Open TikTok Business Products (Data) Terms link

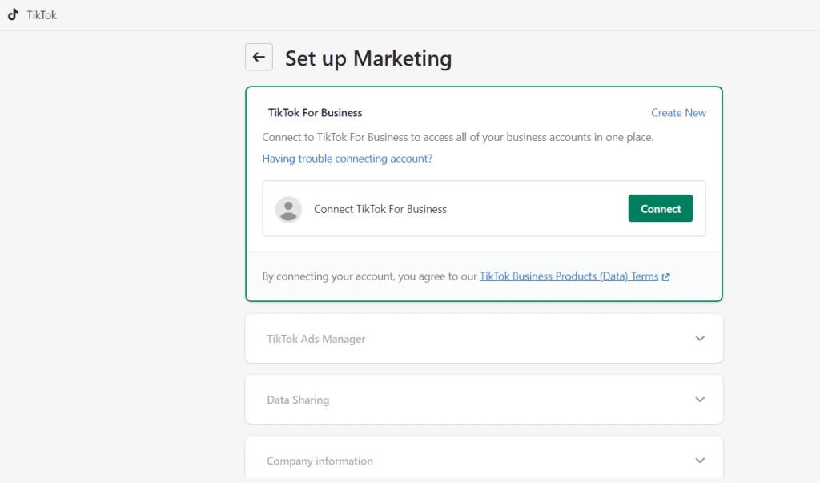[569, 276]
